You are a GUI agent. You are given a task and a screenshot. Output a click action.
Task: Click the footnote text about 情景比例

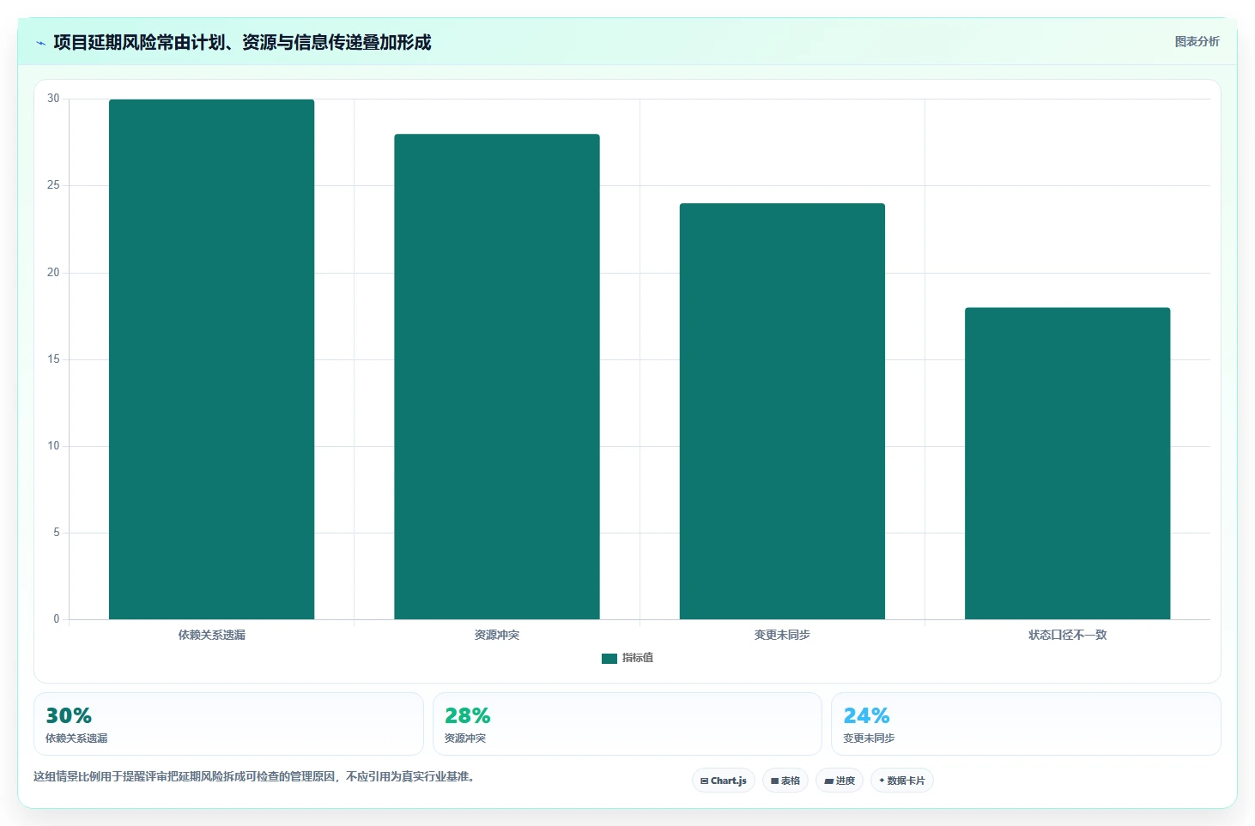tap(254, 776)
